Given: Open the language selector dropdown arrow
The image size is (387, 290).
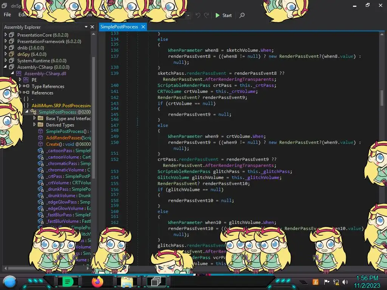Looking at the screenshot, I should click(188, 15).
